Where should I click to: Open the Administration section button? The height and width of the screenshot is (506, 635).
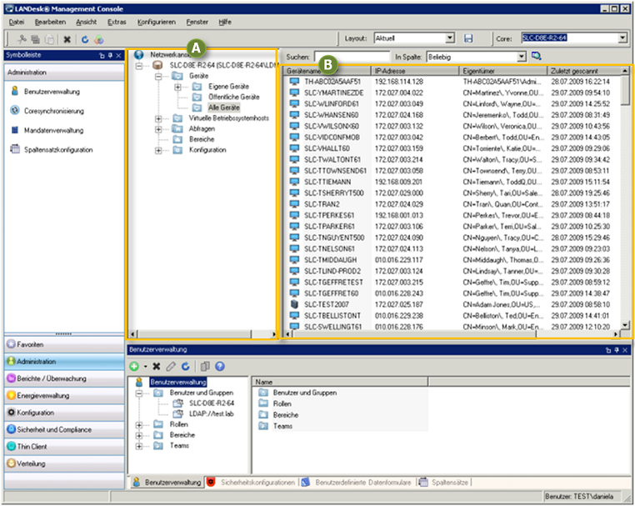pyautogui.click(x=64, y=362)
